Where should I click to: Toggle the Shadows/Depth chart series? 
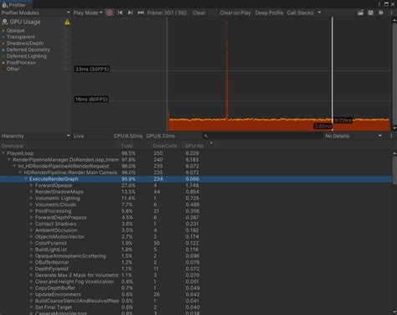[23, 44]
